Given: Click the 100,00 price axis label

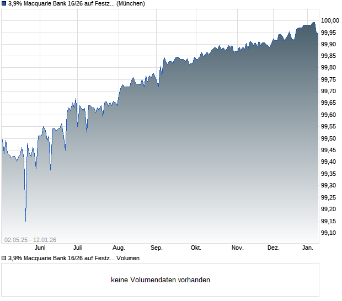Looking at the screenshot, I should pos(330,21).
